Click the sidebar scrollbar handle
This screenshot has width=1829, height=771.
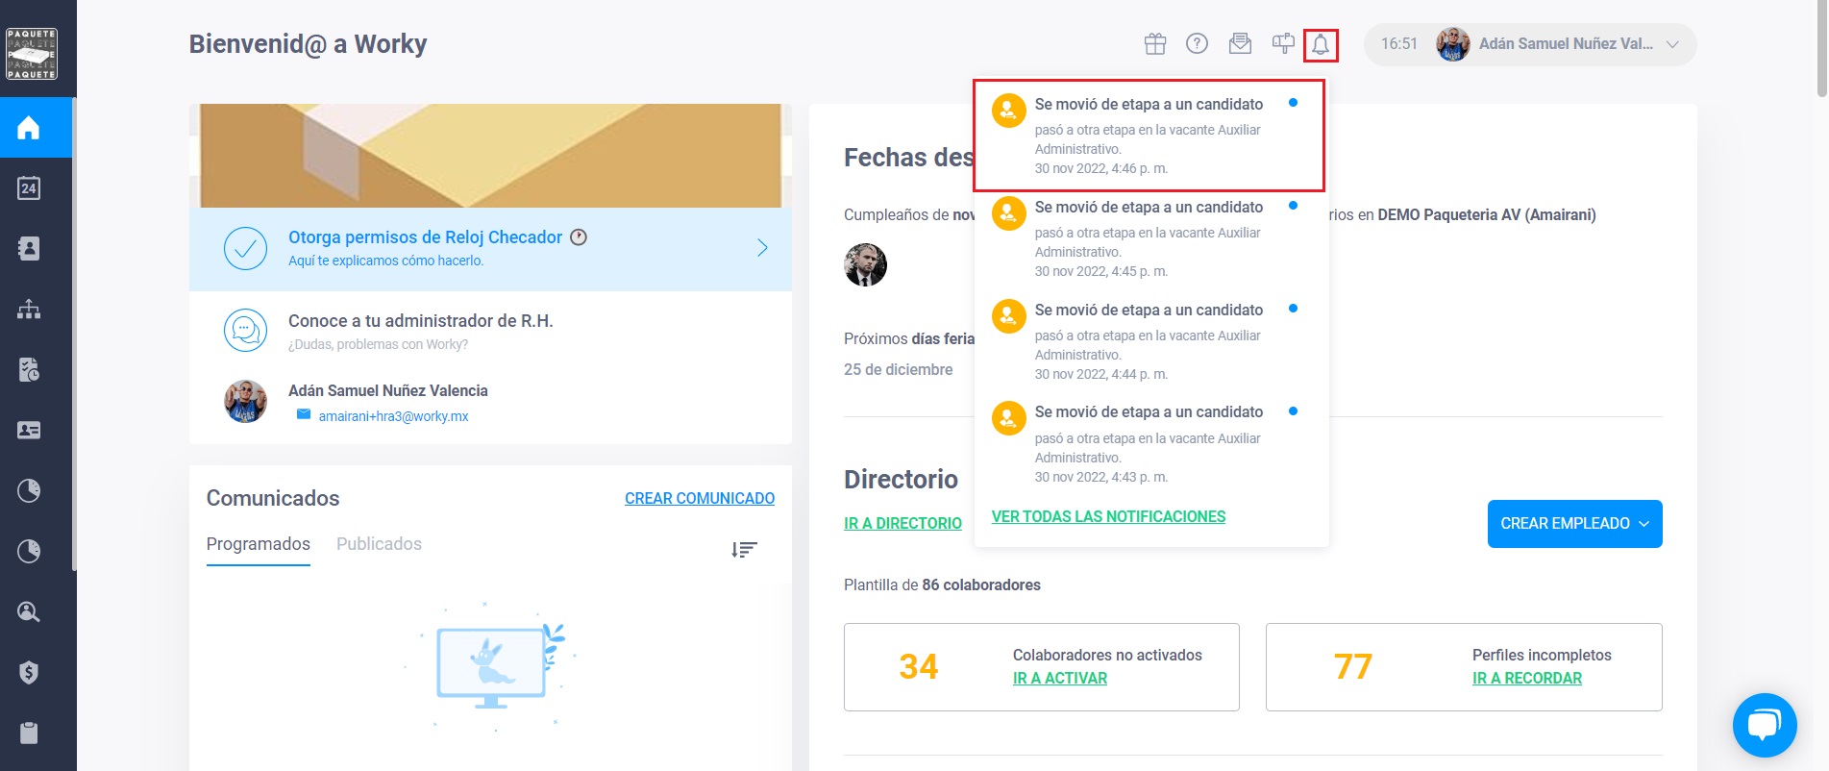74,334
